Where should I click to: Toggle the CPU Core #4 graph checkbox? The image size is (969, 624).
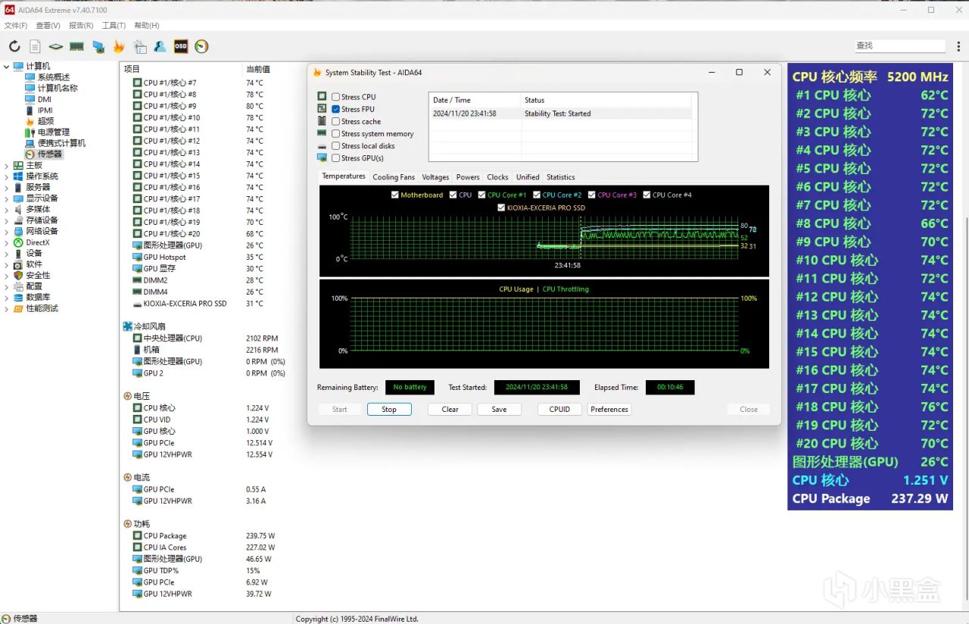647,195
